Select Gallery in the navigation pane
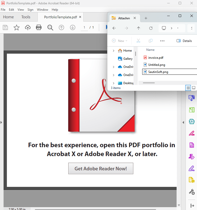 click(x=125, y=59)
